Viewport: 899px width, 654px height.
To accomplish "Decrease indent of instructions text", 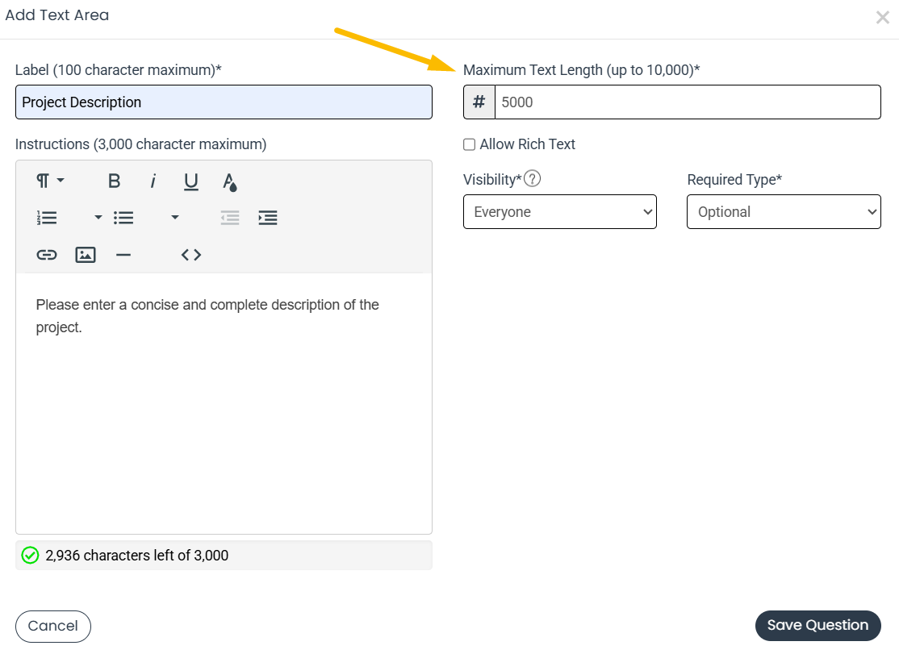I will [x=230, y=218].
